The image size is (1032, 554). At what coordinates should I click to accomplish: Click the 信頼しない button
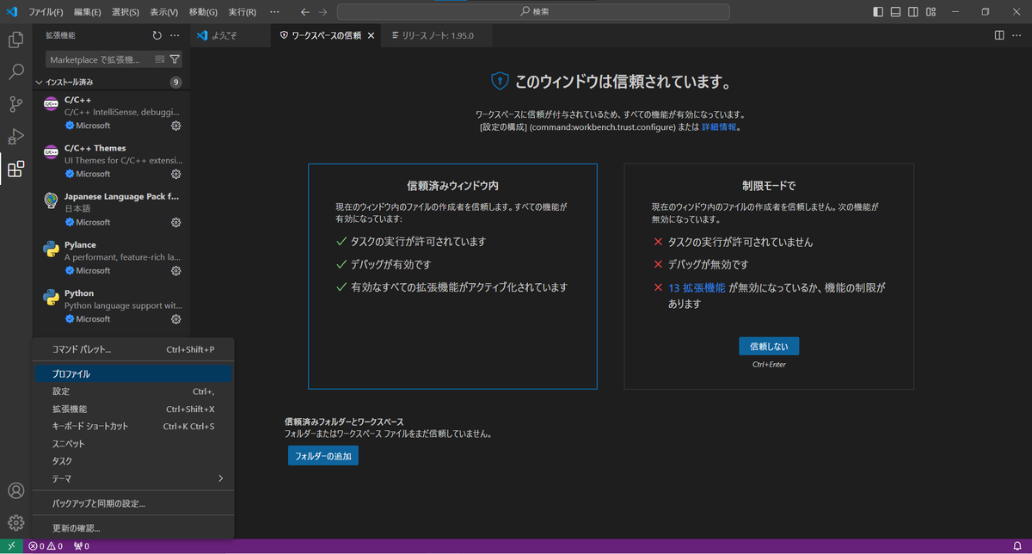coord(769,346)
